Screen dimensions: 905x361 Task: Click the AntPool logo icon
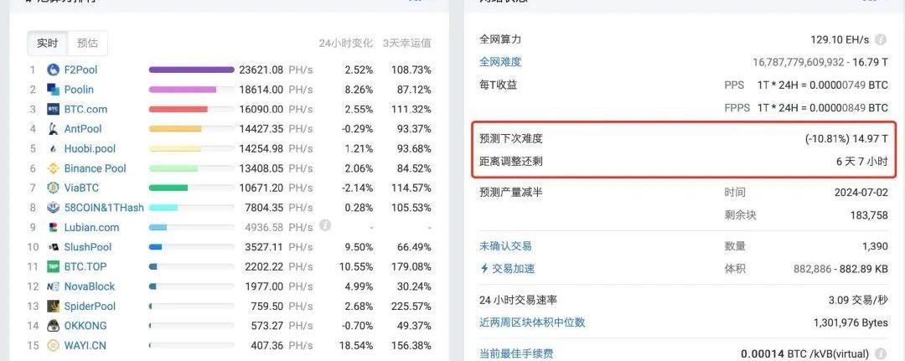coord(54,129)
